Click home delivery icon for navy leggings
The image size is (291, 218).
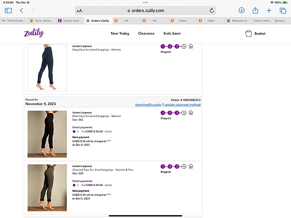coord(191,46)
